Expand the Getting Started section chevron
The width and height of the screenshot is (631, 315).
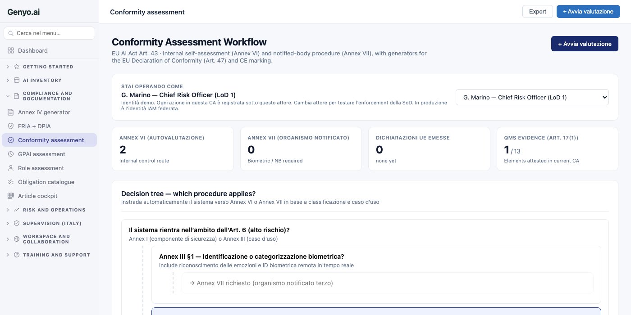(x=8, y=67)
